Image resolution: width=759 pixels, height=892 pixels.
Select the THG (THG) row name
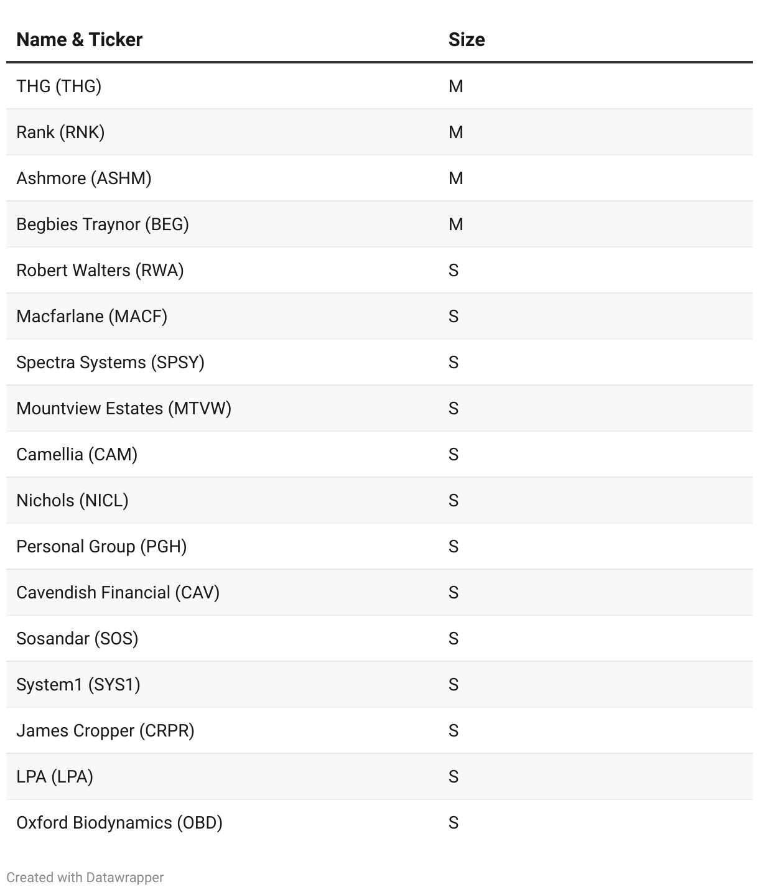tap(59, 86)
